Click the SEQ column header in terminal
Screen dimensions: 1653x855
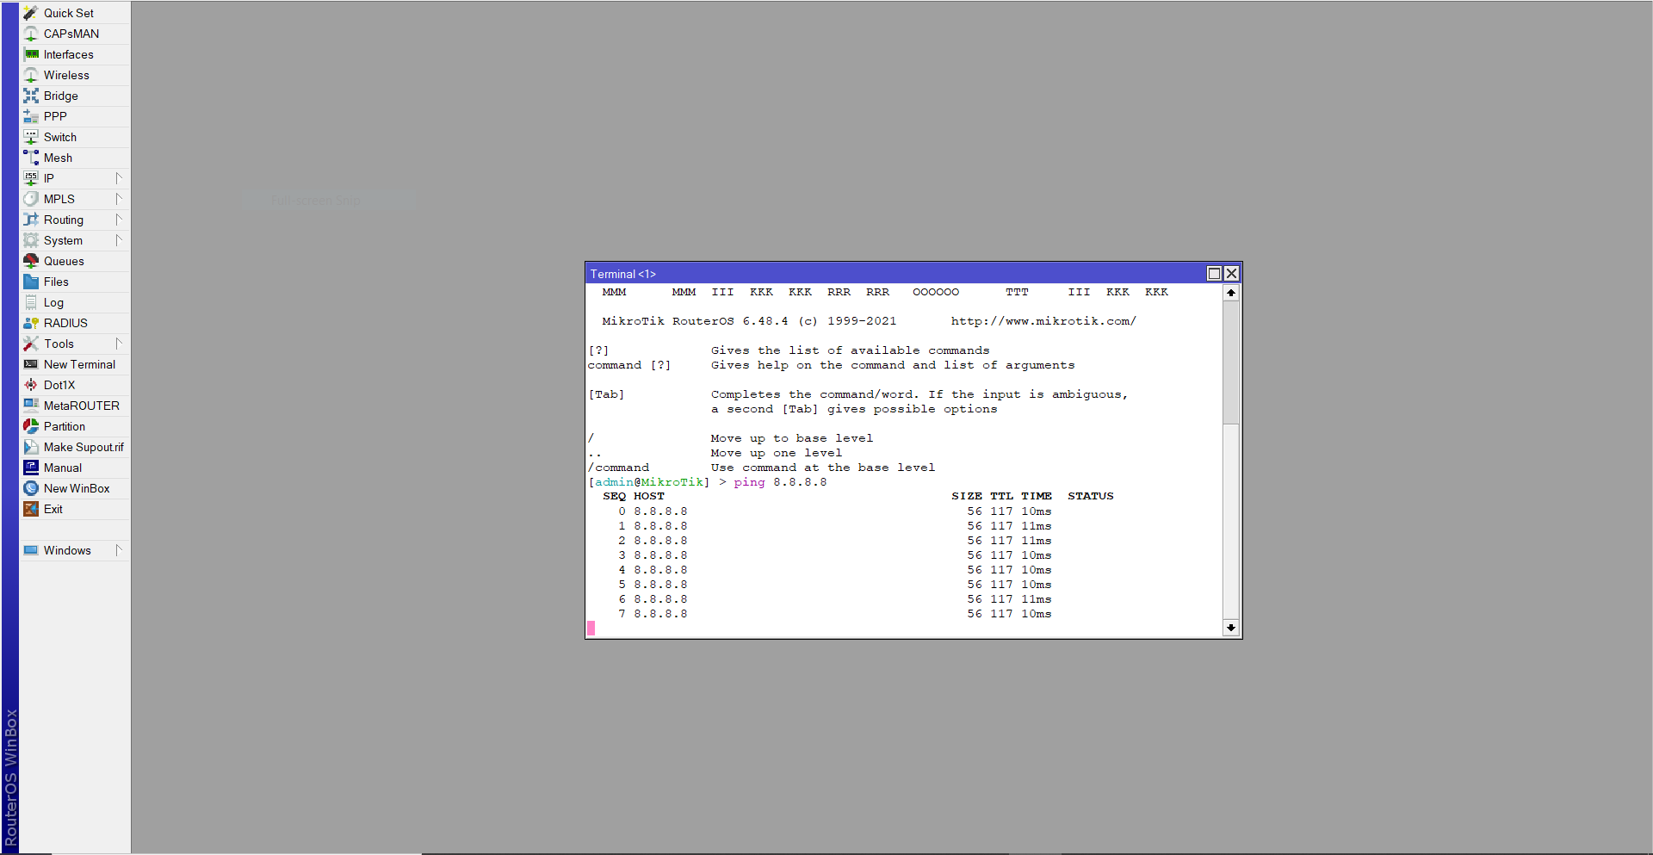pyautogui.click(x=614, y=496)
